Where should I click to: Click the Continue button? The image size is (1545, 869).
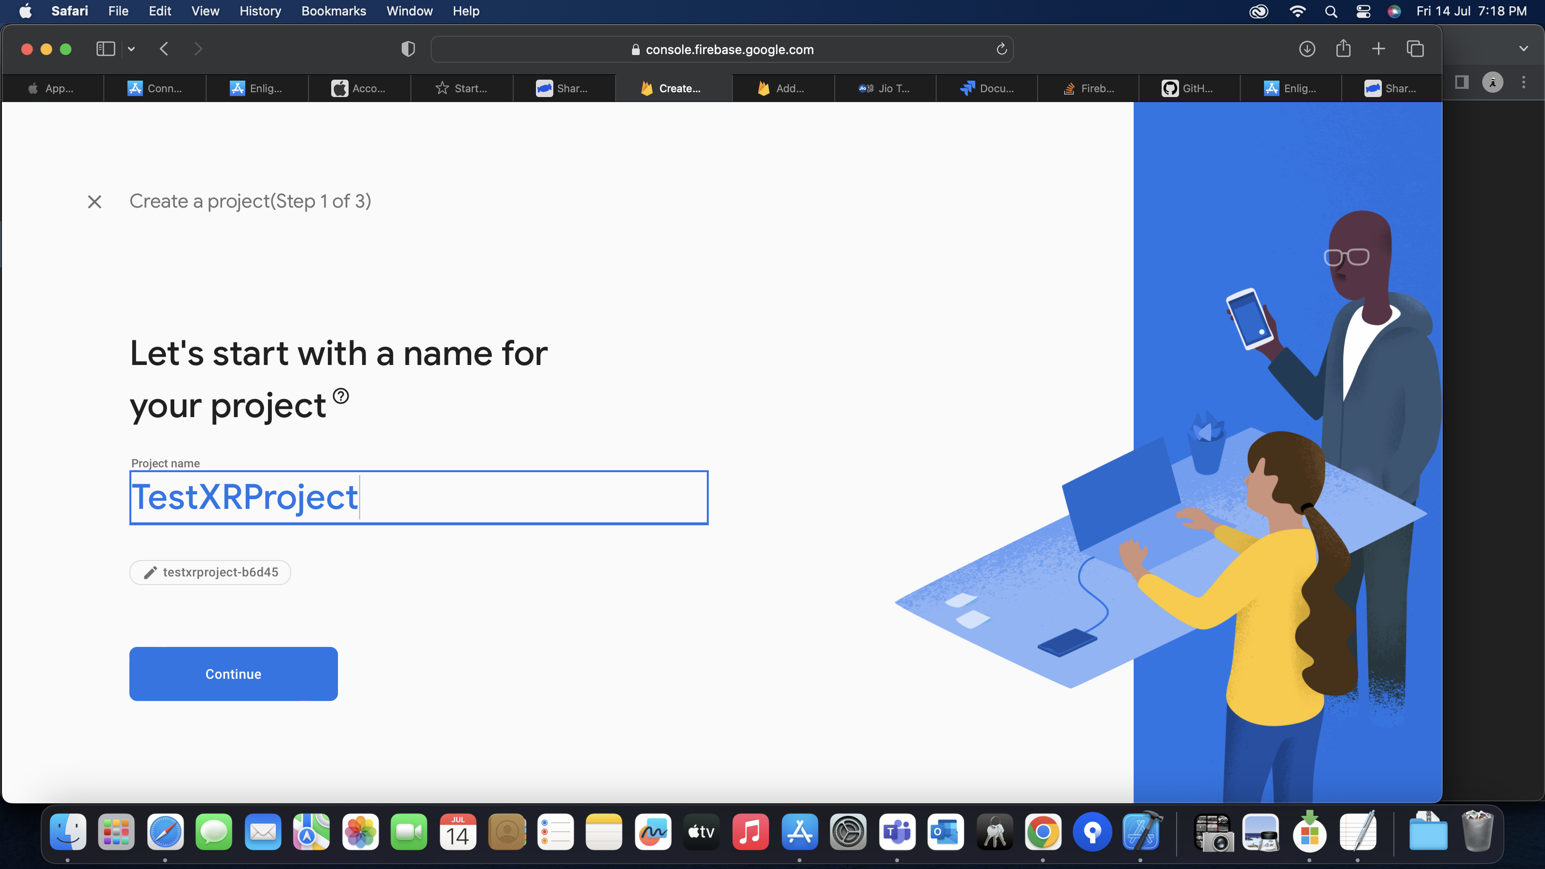click(x=233, y=673)
